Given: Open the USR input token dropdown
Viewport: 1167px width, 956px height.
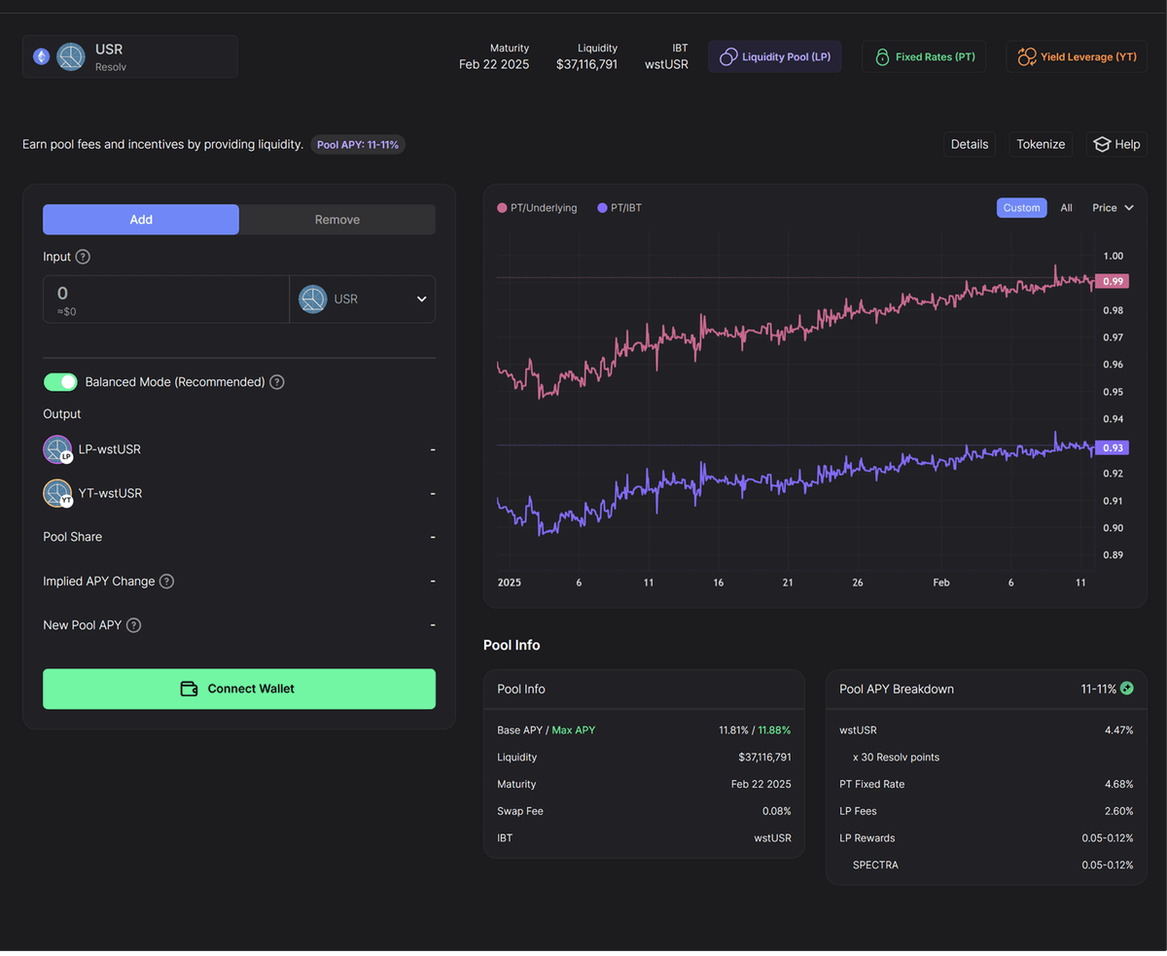Looking at the screenshot, I should pyautogui.click(x=363, y=299).
